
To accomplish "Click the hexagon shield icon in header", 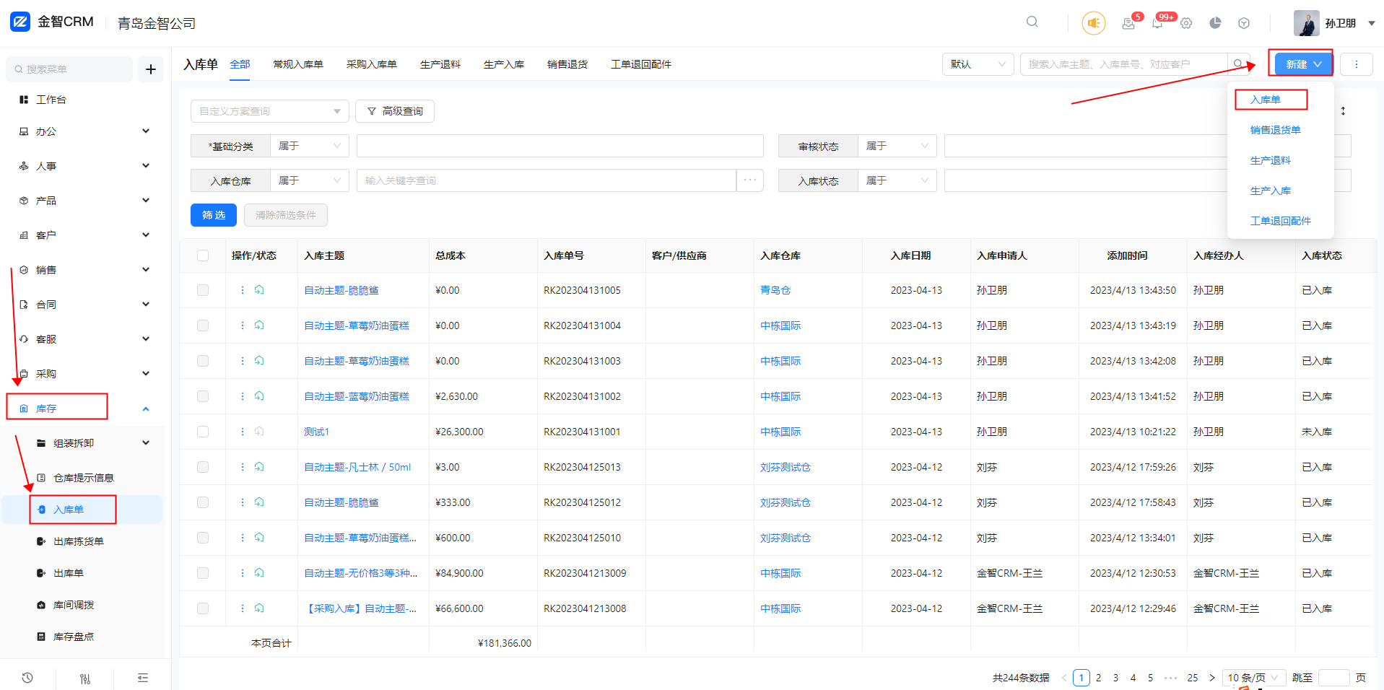I will [1244, 23].
